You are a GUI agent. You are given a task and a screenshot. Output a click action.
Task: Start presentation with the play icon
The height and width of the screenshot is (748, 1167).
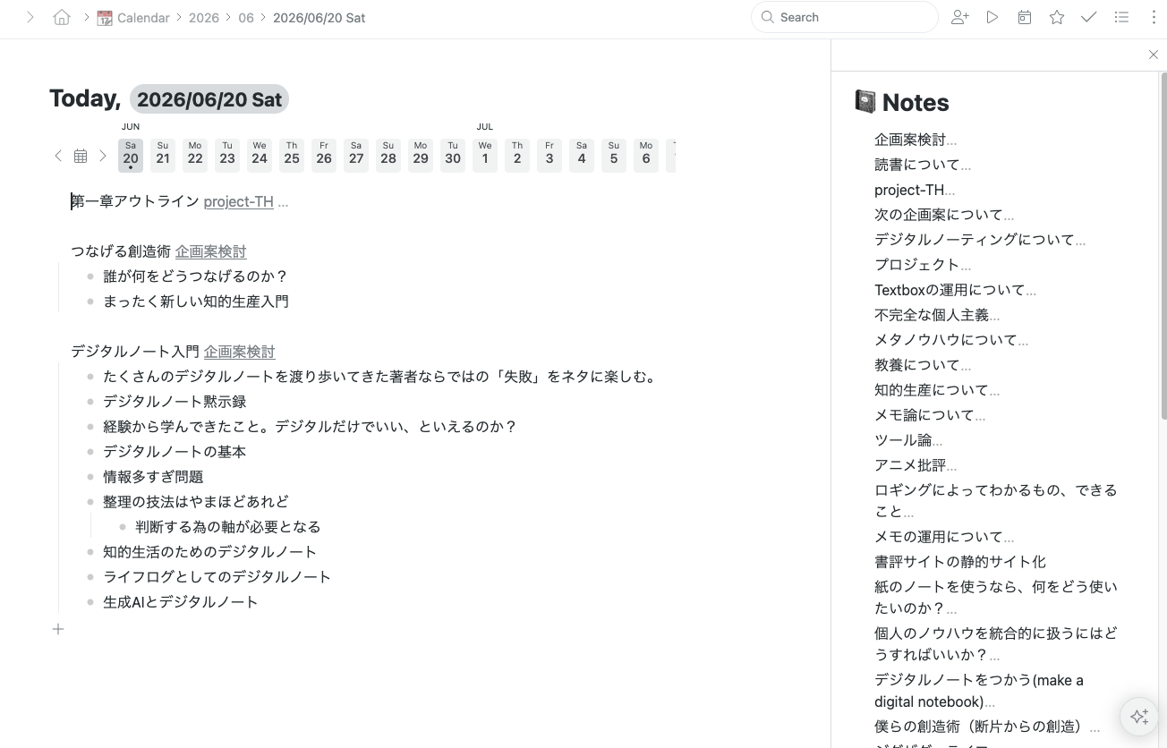[x=992, y=17]
